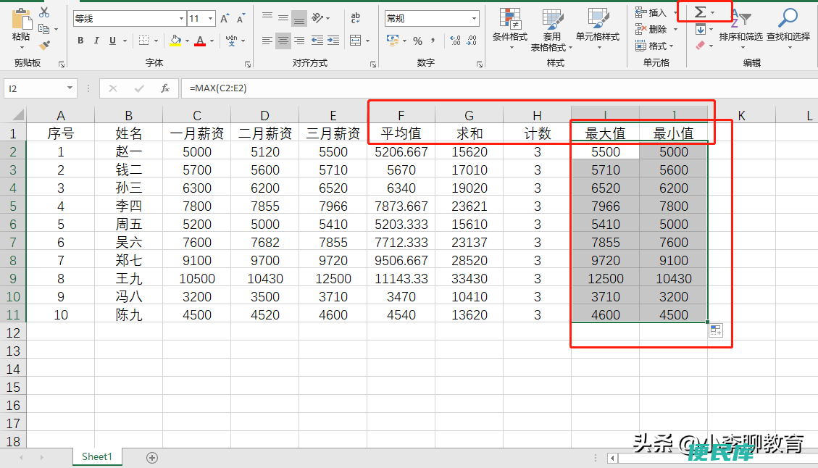Click the accounting number format icon
This screenshot has height=468, width=818.
click(392, 40)
